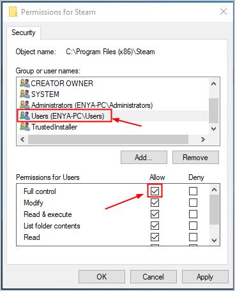Click the Add... button
235x291 pixels.
(144, 158)
